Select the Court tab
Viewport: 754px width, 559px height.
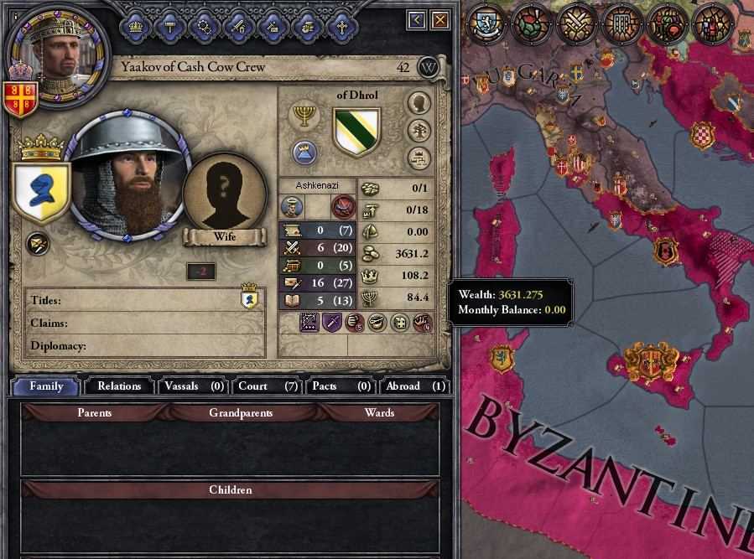268,386
